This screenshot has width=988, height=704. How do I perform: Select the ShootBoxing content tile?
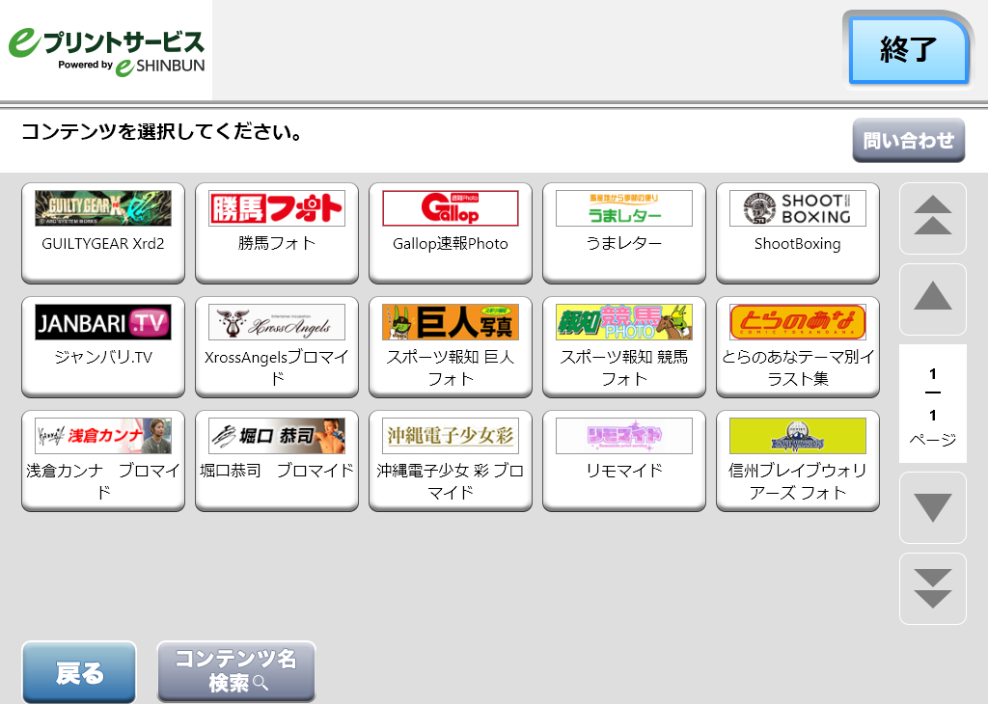click(798, 233)
